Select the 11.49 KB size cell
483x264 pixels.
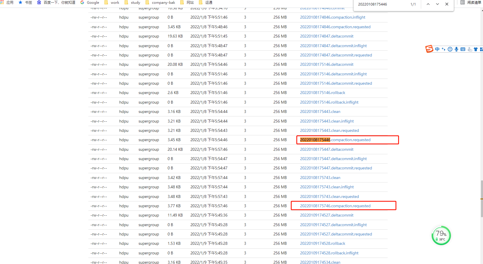click(175, 215)
